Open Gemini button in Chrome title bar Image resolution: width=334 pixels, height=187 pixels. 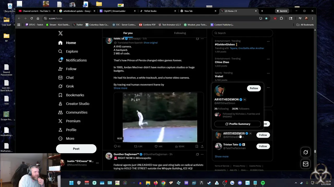[282, 11]
